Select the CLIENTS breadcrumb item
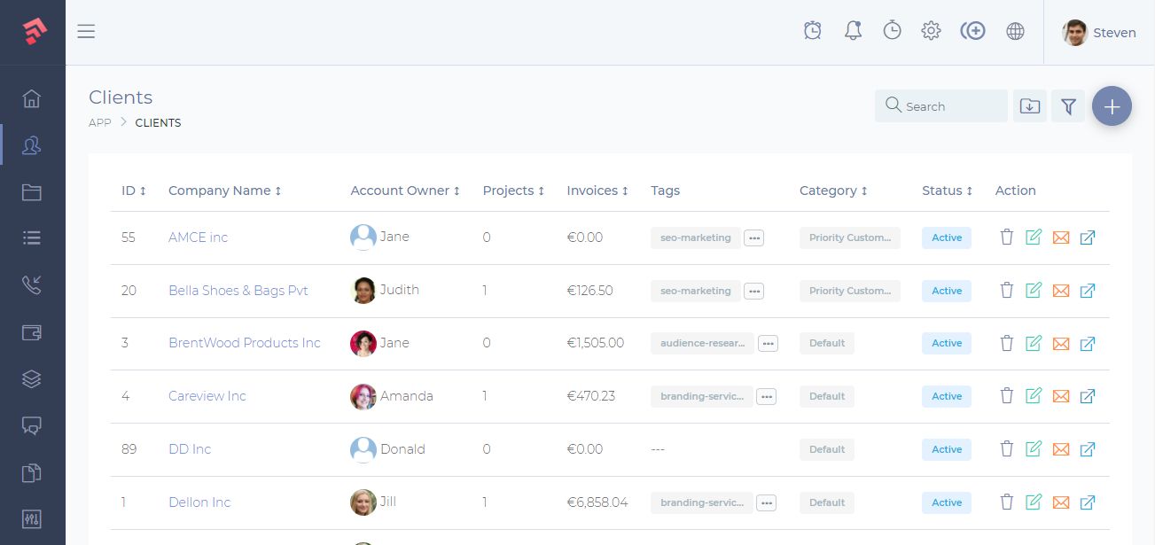Viewport: 1155px width, 545px height. coord(158,122)
